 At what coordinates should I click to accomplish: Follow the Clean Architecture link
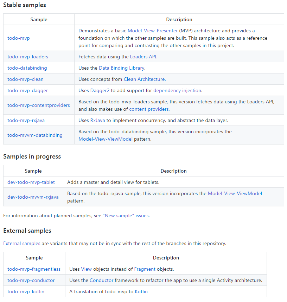pyautogui.click(x=144, y=79)
